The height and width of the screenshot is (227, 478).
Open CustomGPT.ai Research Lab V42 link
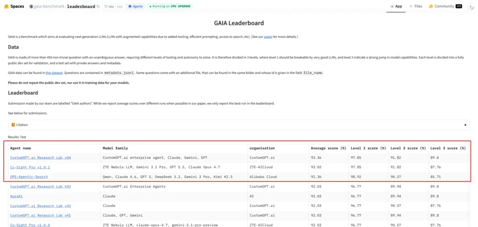pos(41,186)
